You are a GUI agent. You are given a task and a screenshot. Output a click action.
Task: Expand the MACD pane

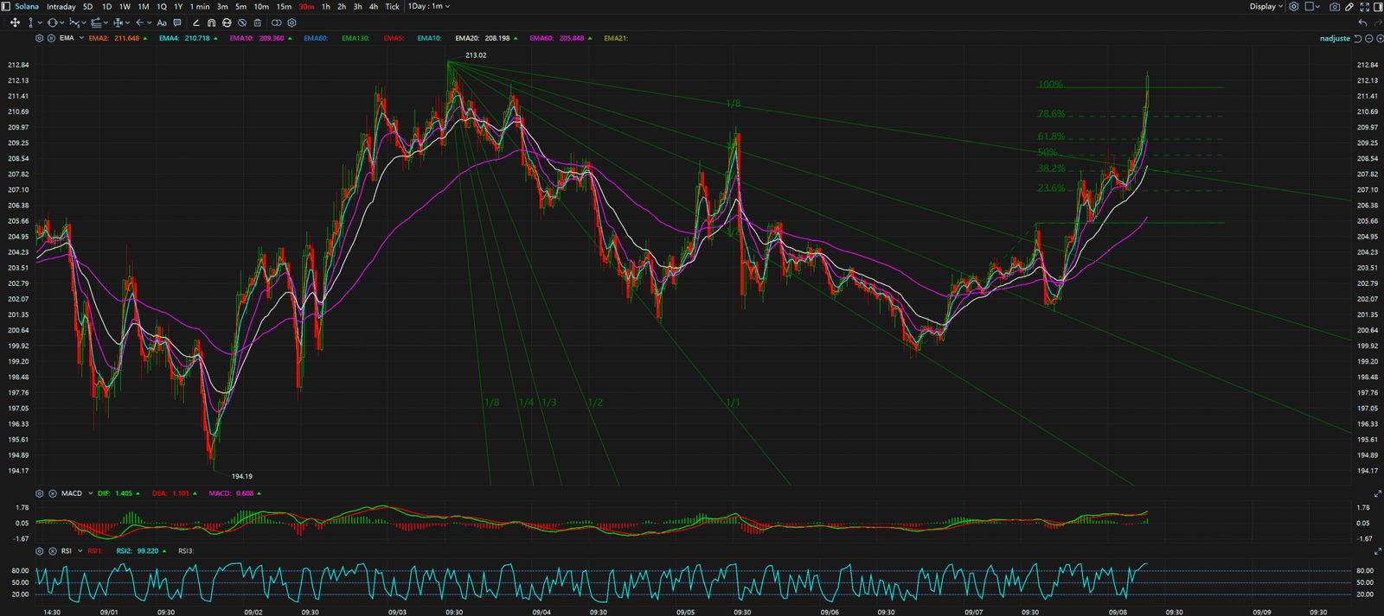pos(1378,493)
